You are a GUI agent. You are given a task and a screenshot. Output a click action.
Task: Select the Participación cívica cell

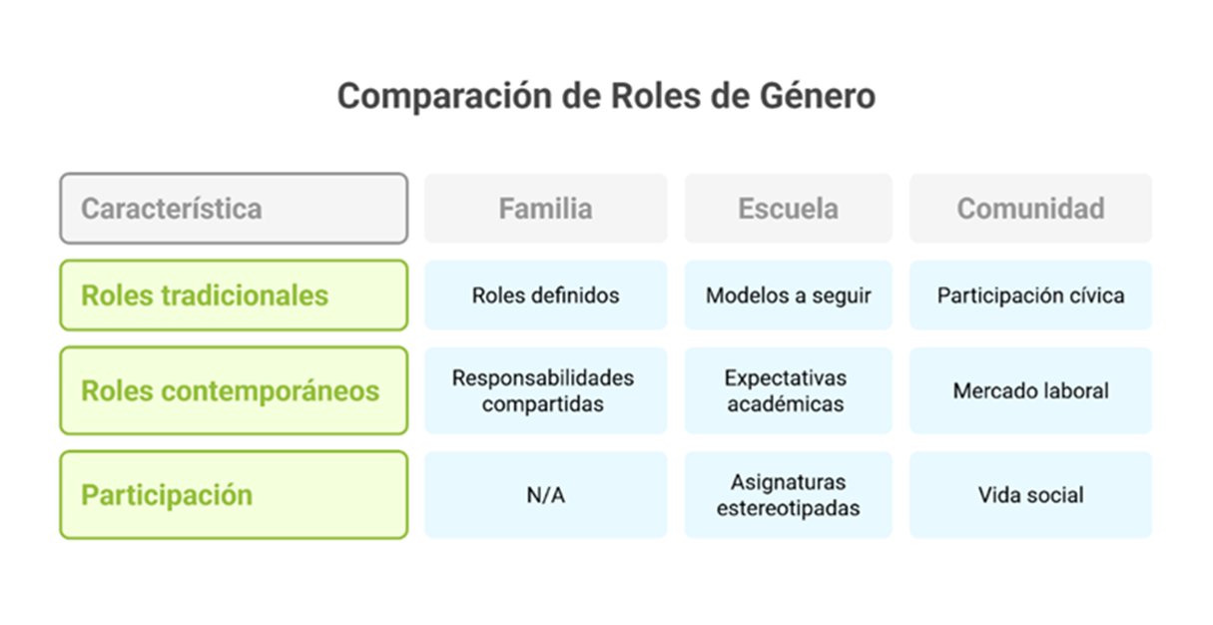click(x=1030, y=296)
